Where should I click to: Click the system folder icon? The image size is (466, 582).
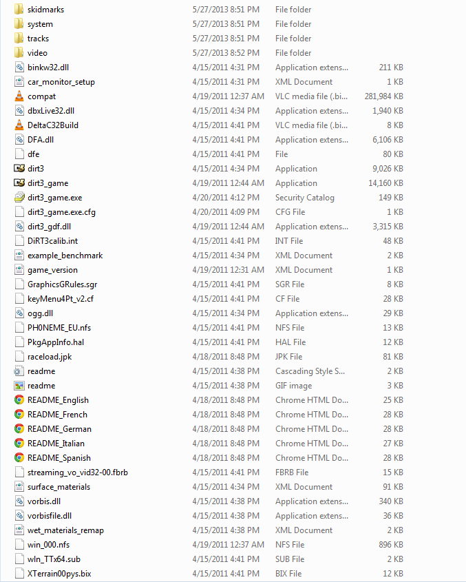tap(19, 23)
